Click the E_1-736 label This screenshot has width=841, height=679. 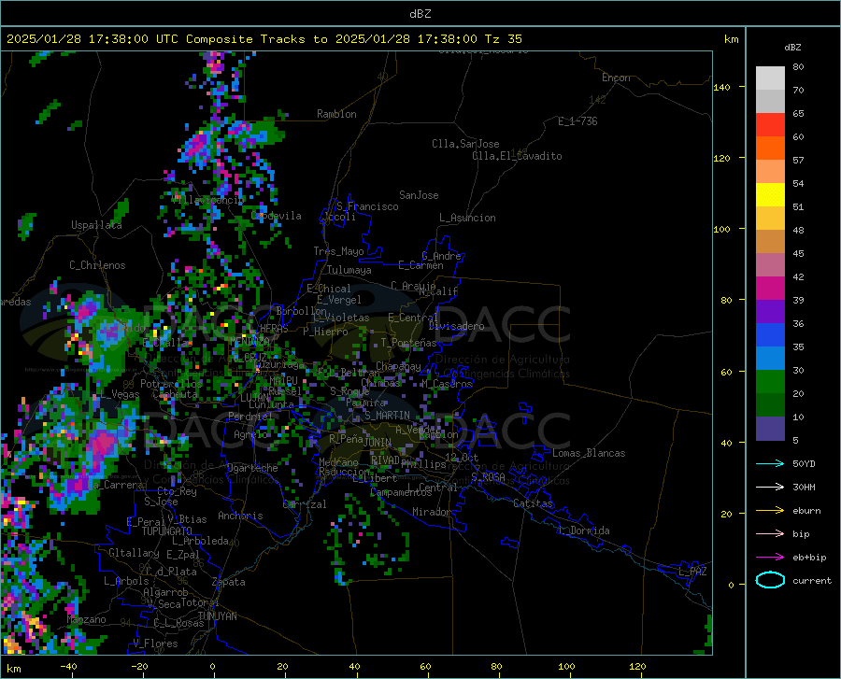(577, 121)
